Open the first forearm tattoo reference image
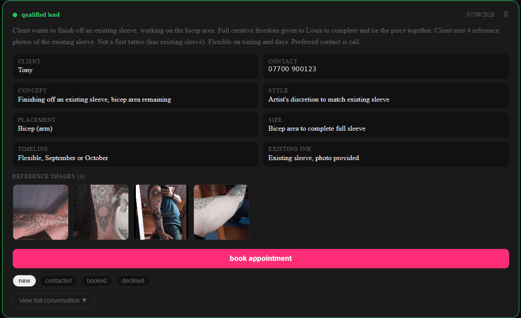The width and height of the screenshot is (521, 318). click(40, 212)
